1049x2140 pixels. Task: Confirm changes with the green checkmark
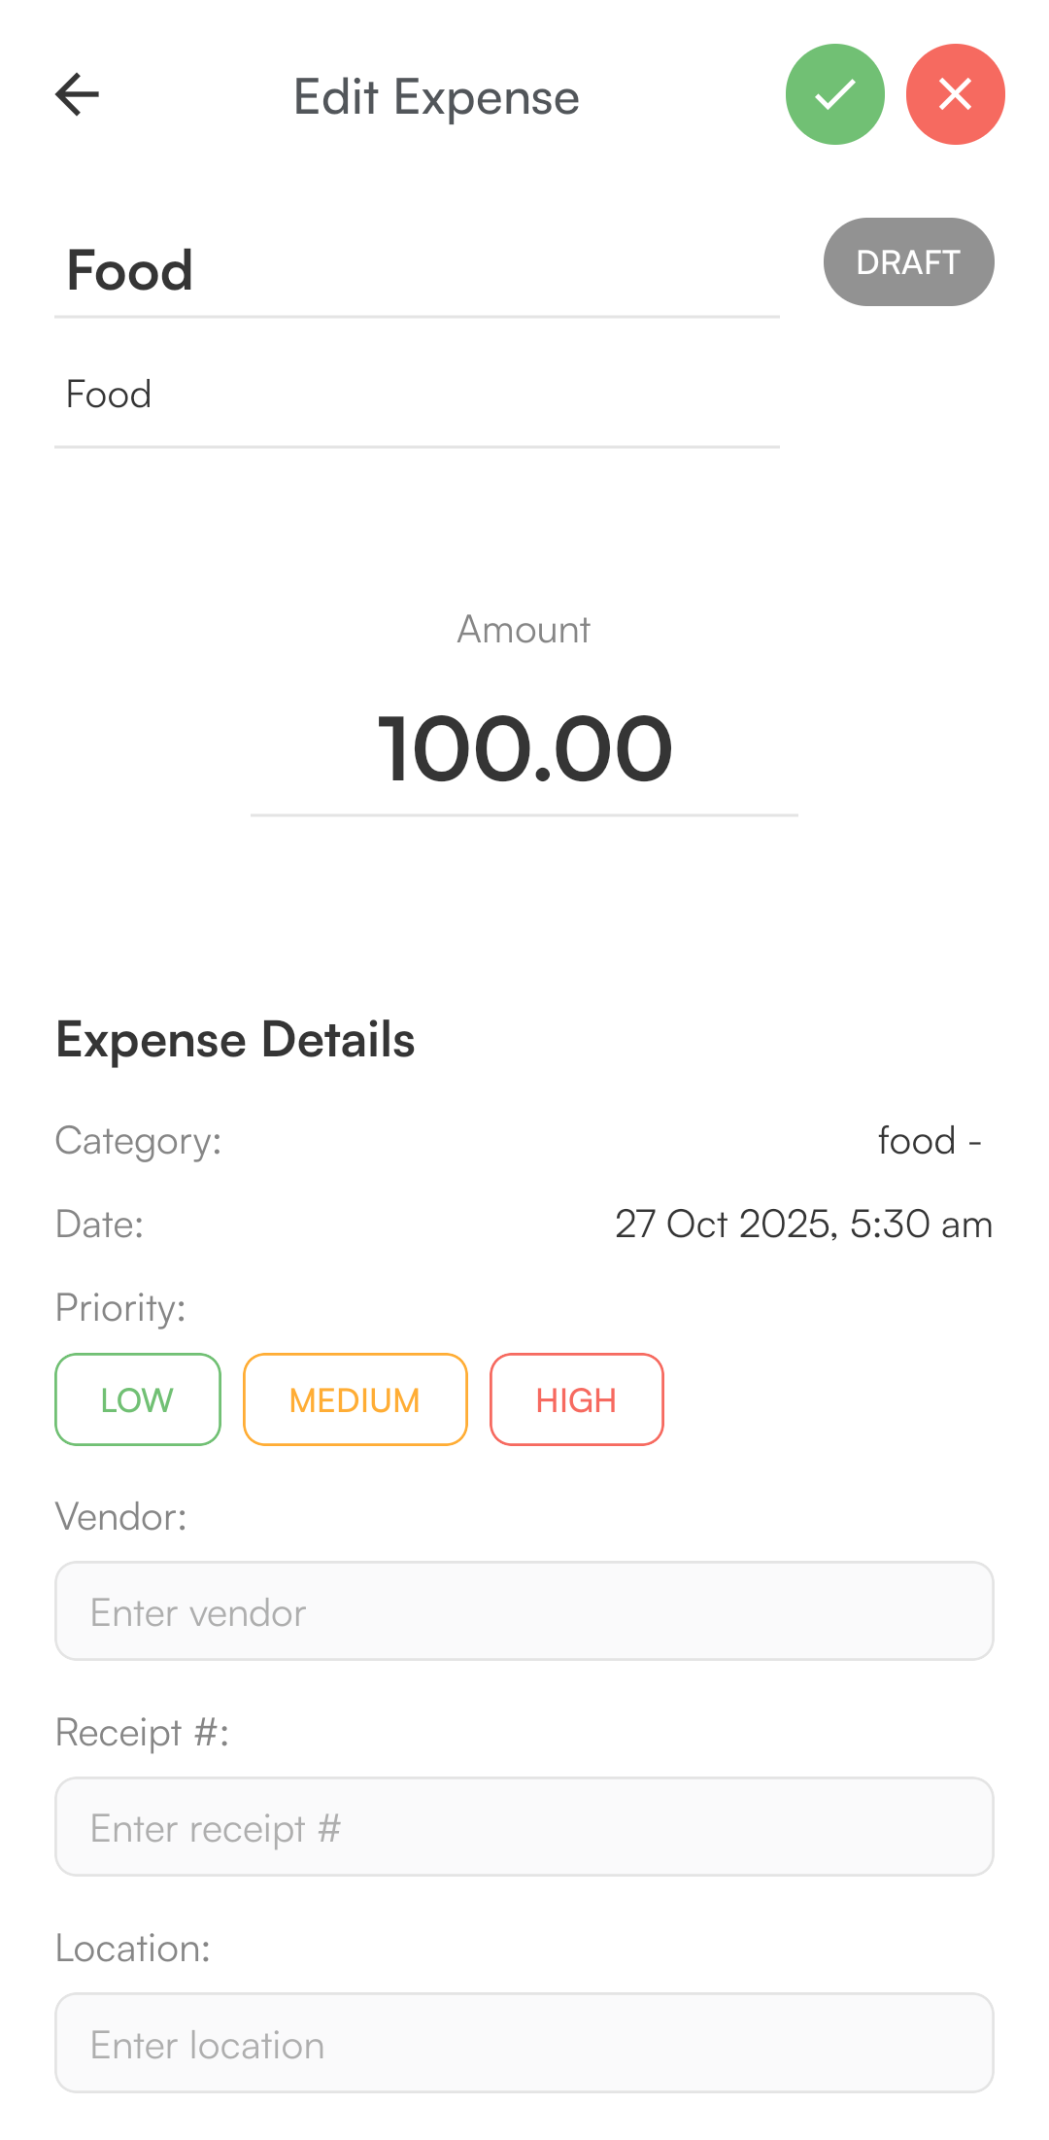point(834,95)
